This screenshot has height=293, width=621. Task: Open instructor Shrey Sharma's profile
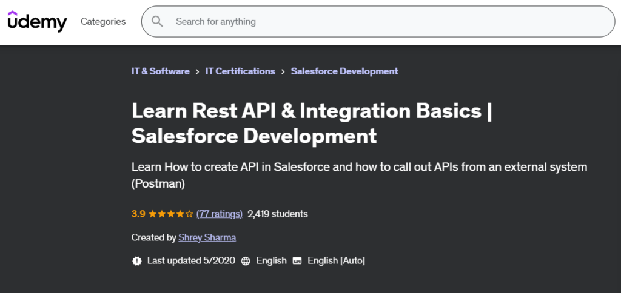pyautogui.click(x=207, y=238)
